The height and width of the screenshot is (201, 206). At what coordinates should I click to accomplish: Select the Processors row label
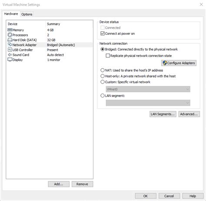[x=20, y=35]
